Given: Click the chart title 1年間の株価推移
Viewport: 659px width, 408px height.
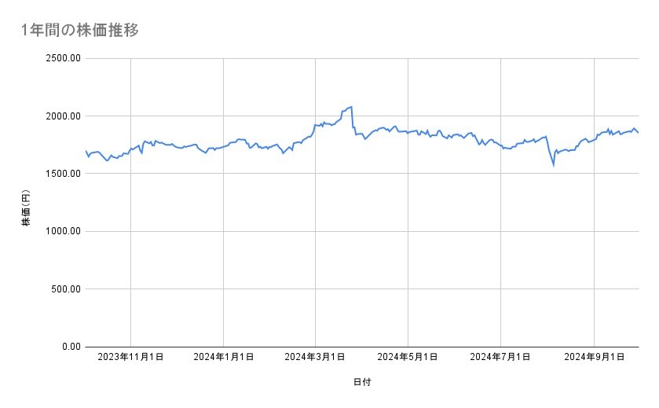Looking at the screenshot, I should tap(81, 30).
